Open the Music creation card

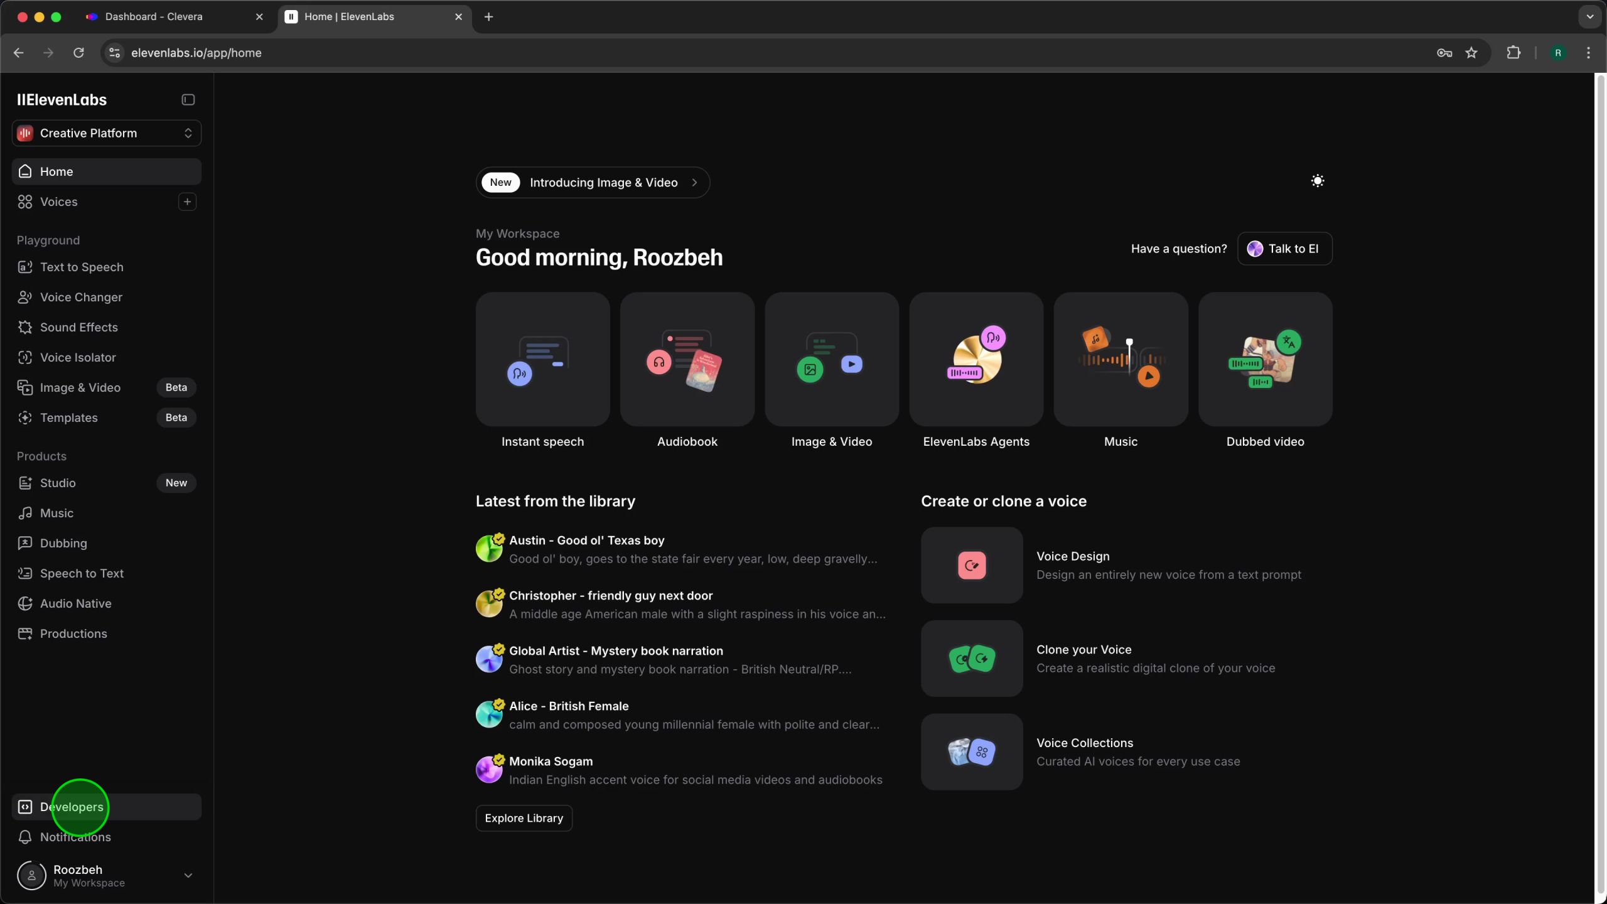(x=1121, y=359)
